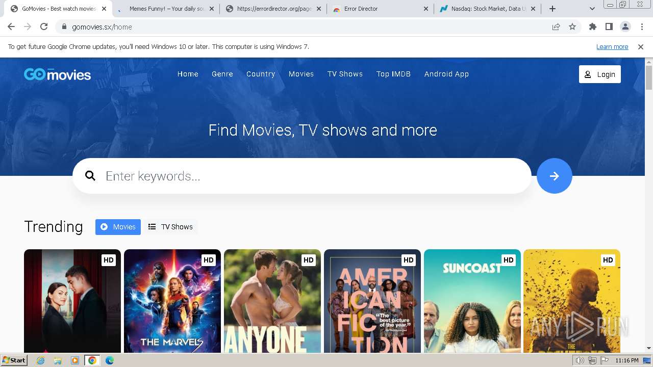Image resolution: width=653 pixels, height=367 pixels.
Task: Open the Suncoast movie poster
Action: click(x=472, y=301)
